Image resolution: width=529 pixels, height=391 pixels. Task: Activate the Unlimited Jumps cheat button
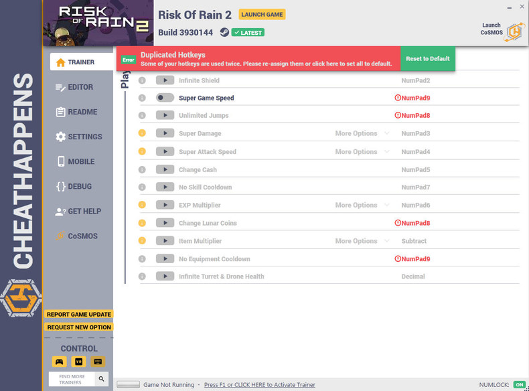tap(165, 115)
